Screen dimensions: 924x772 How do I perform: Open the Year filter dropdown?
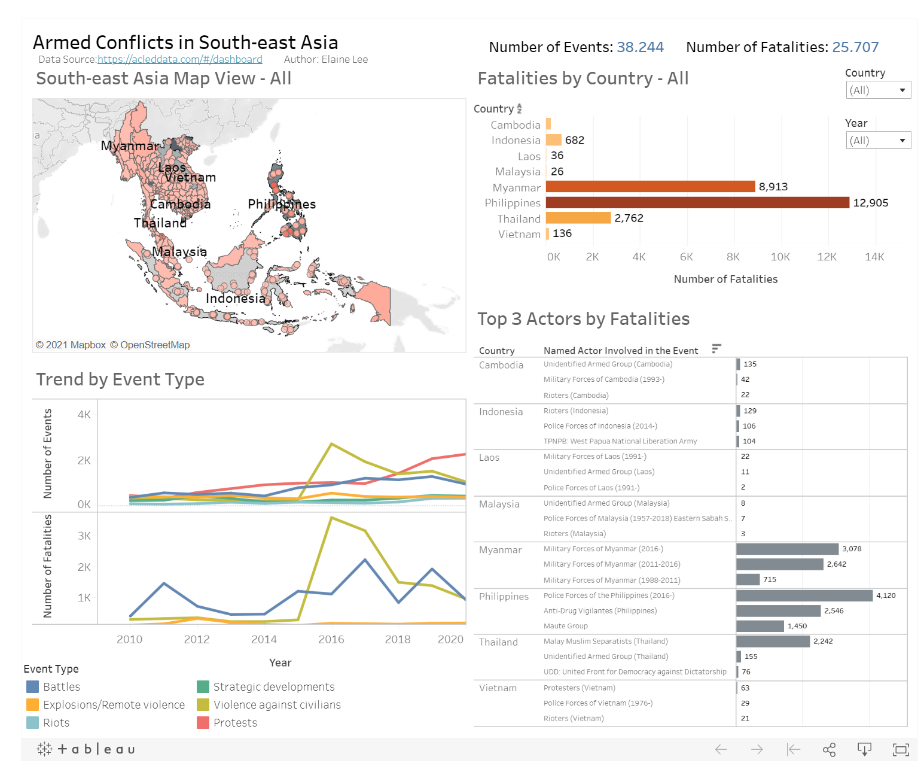878,141
